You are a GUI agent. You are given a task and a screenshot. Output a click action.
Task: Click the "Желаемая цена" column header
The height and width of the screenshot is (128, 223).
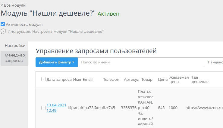179,80
